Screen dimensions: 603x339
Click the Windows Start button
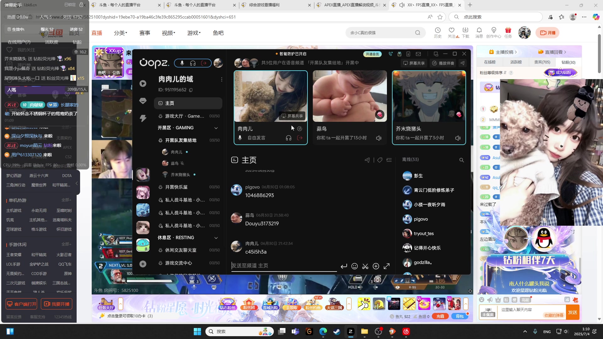coord(197,331)
